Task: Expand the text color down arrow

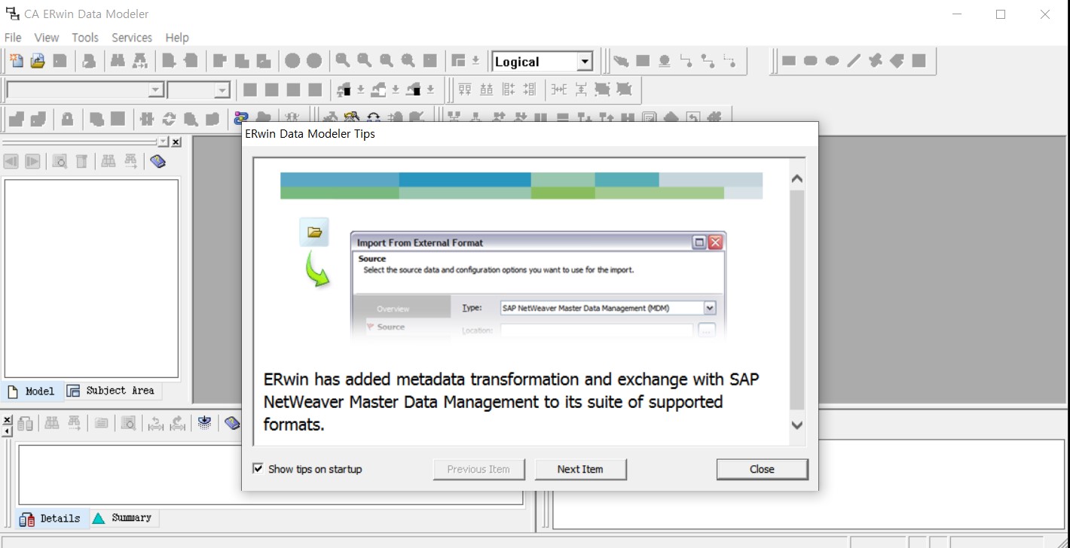Action: [x=361, y=90]
